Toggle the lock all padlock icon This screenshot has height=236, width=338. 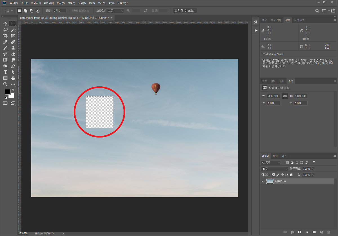[291, 175]
